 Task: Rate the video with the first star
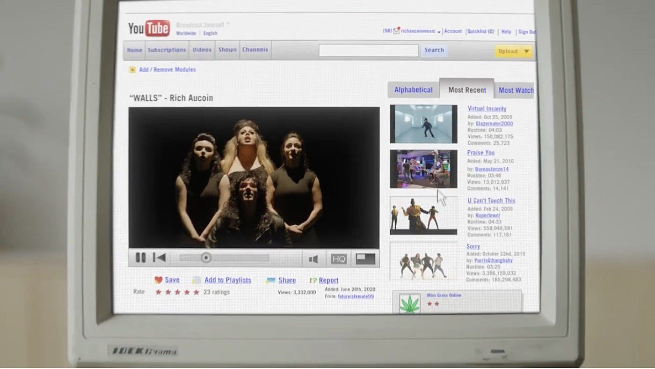click(x=159, y=292)
